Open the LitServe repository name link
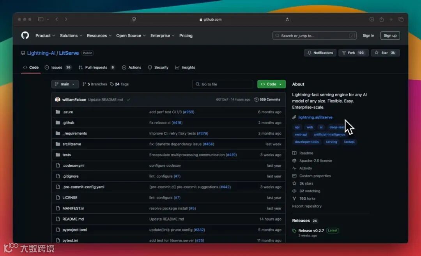This screenshot has height=256, width=421. pyautogui.click(x=69, y=53)
